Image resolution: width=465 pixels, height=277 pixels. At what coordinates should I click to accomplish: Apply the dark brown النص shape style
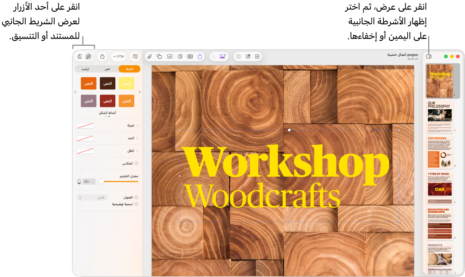coord(107,84)
